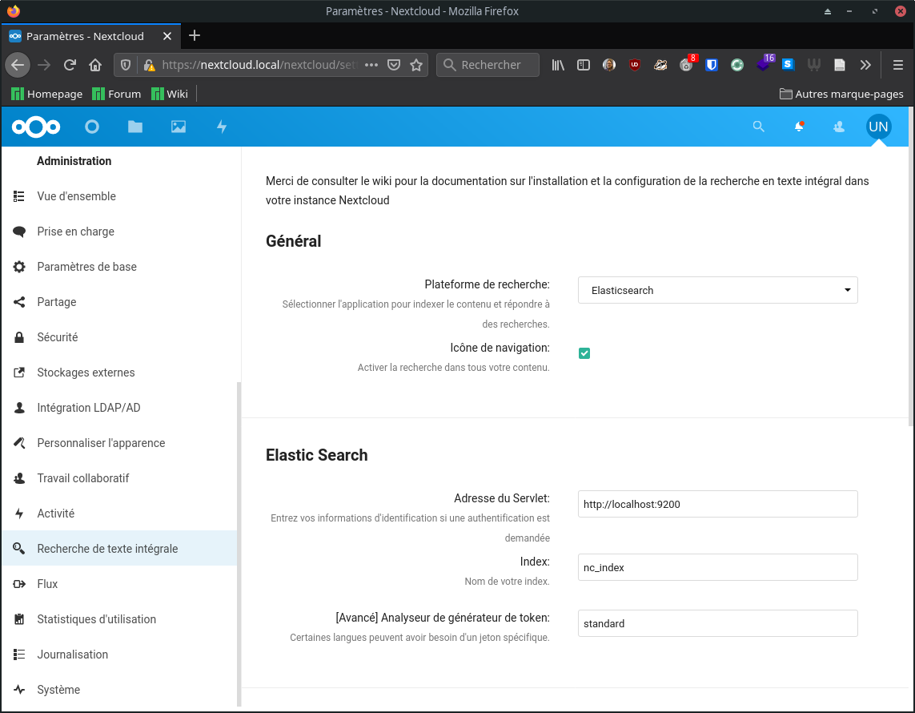
Task: Open tracking protection shield icon
Action: [126, 65]
